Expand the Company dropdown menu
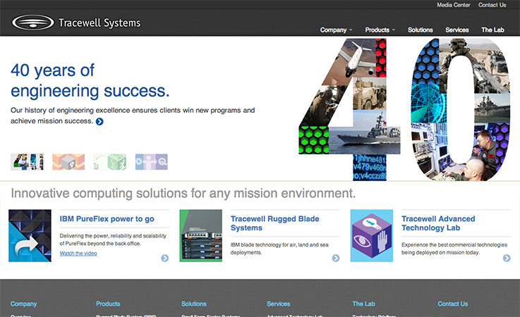This screenshot has height=317, width=520. [x=336, y=30]
